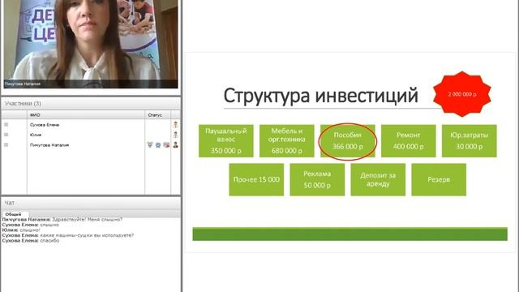Click the Пичугова Наталия name label on the video
Image resolution: width=519 pixels, height=292 pixels.
[23, 84]
